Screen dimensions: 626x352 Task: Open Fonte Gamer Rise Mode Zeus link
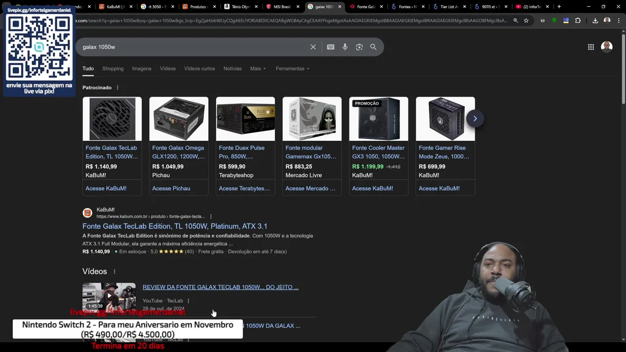point(444,152)
